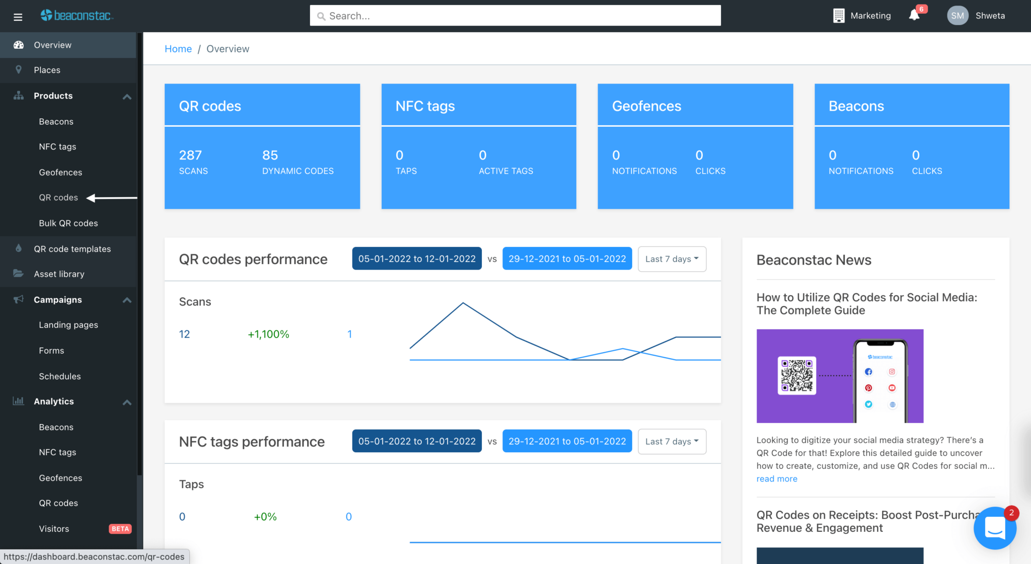This screenshot has width=1031, height=564.
Task: Click the Asset library folder icon
Action: coord(18,274)
